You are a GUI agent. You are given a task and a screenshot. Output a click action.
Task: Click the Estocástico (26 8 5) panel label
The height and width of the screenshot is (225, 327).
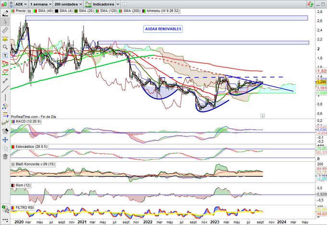(31, 147)
